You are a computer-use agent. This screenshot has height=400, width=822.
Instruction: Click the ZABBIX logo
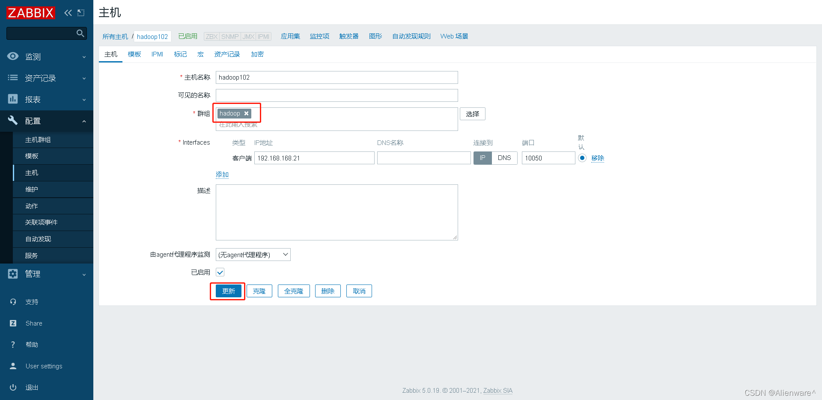(31, 13)
